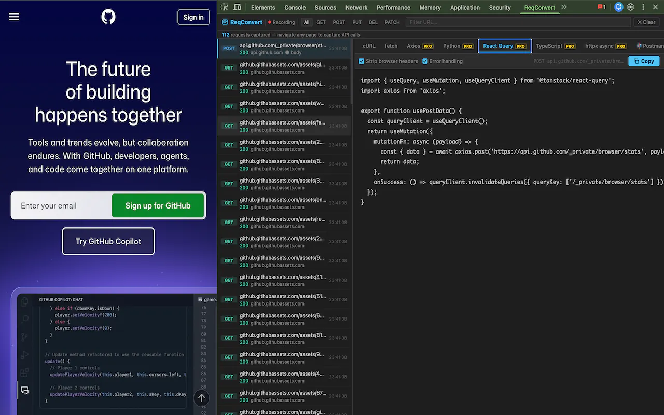Focus the Enter your email field
The width and height of the screenshot is (664, 415).
click(62, 205)
